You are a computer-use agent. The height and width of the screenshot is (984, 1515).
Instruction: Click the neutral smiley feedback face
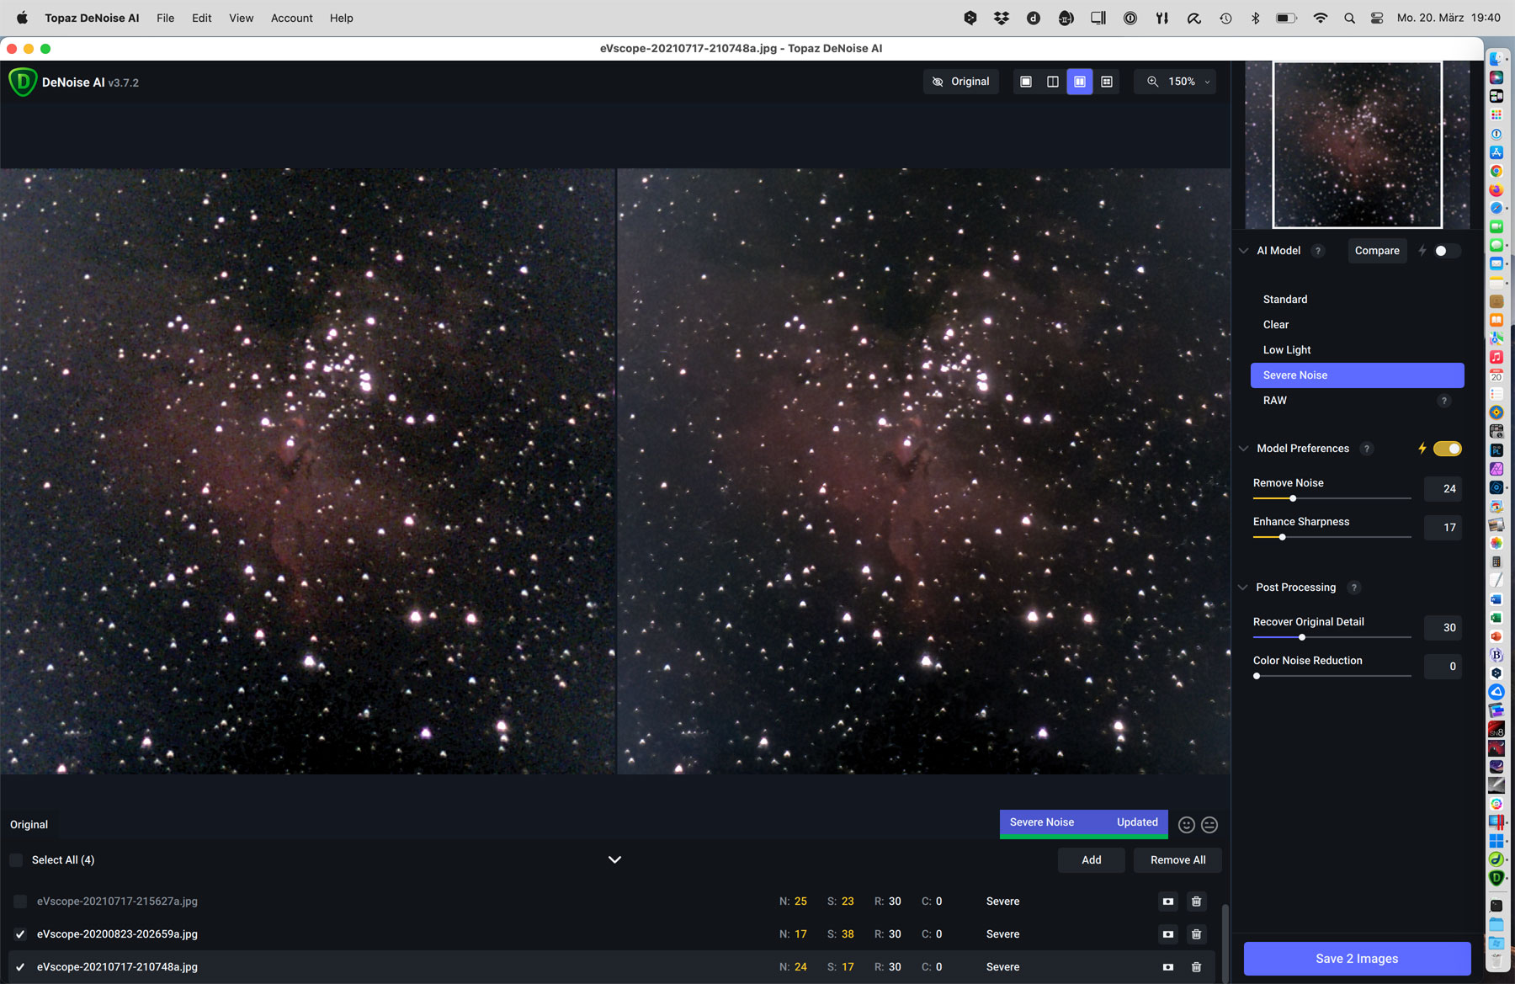pyautogui.click(x=1209, y=825)
